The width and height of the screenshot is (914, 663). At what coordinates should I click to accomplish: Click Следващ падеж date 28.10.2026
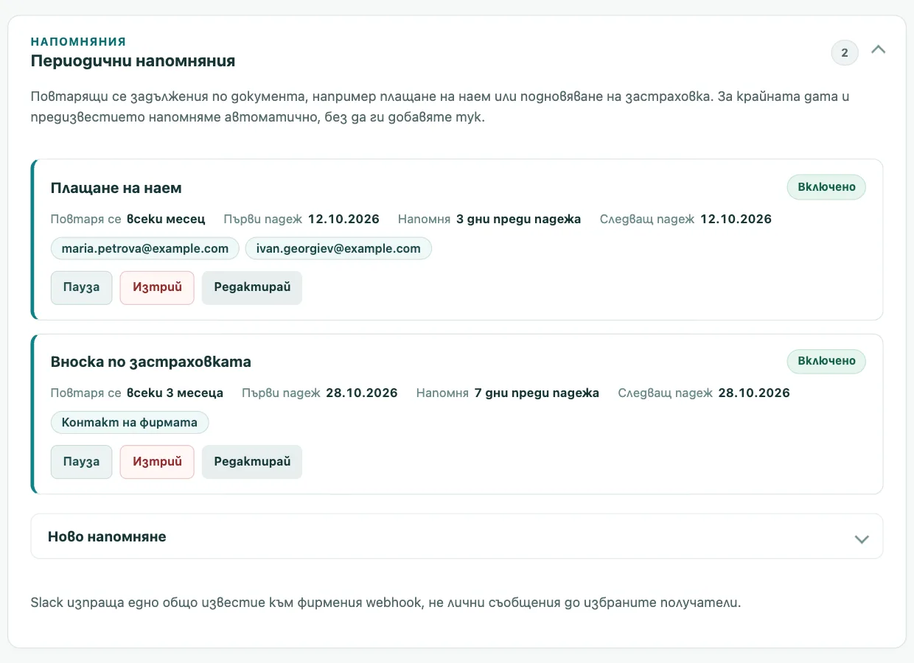point(754,393)
